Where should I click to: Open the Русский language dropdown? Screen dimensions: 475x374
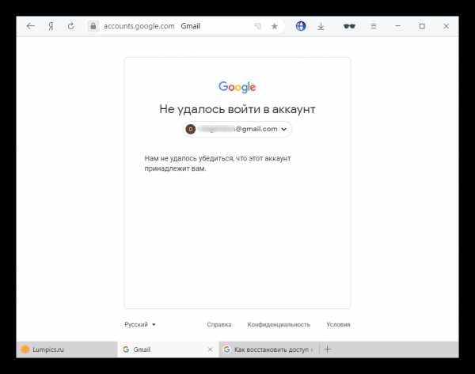(x=140, y=324)
